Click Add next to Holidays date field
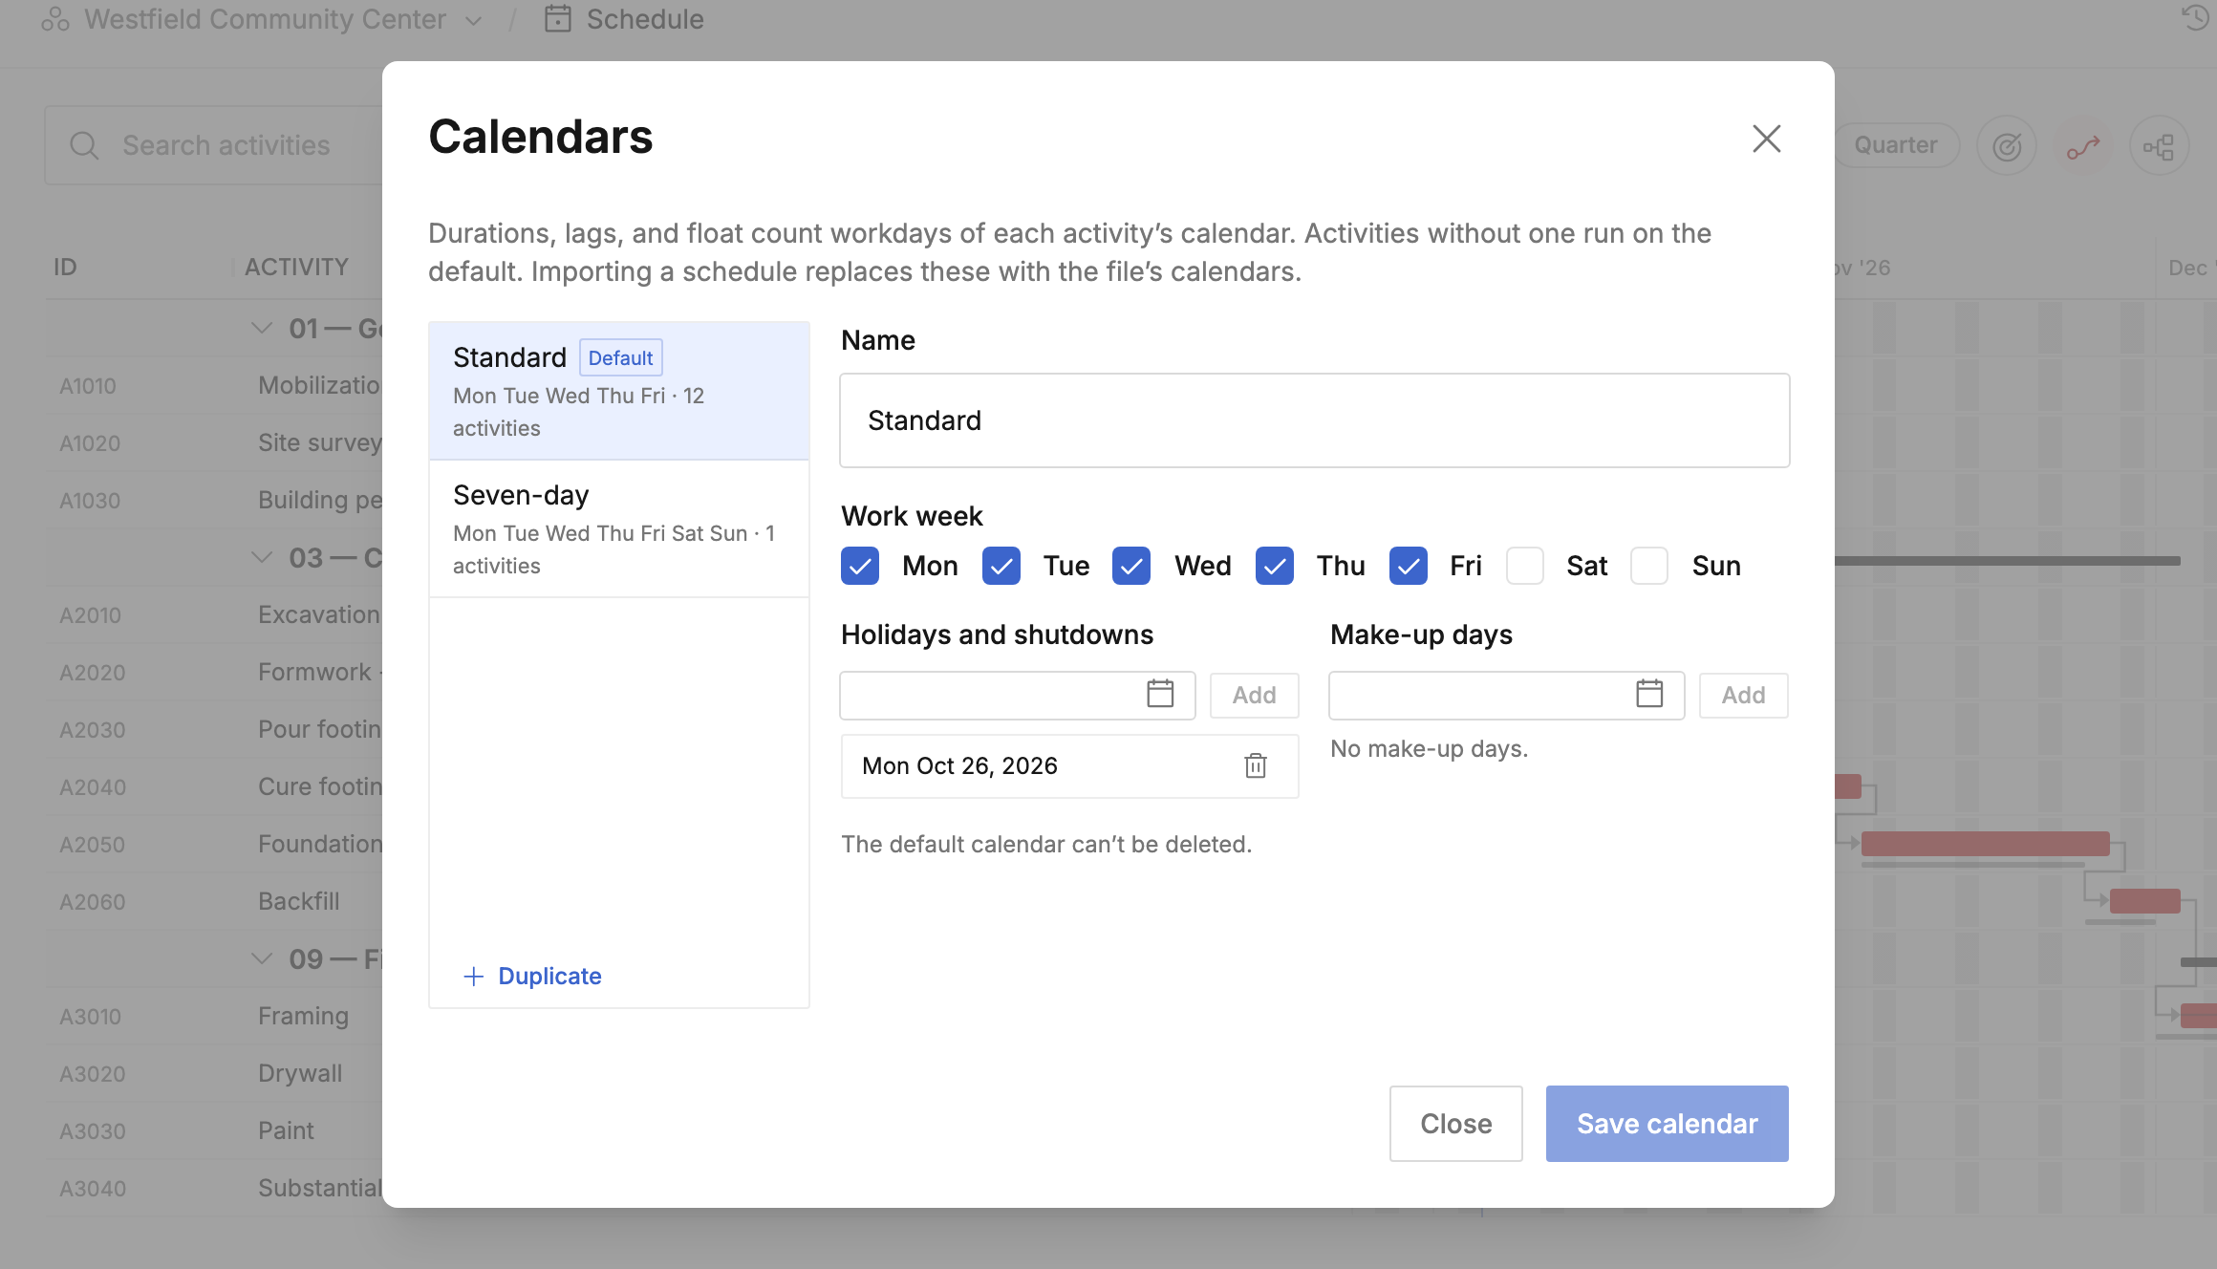This screenshot has height=1269, width=2217. 1255,695
